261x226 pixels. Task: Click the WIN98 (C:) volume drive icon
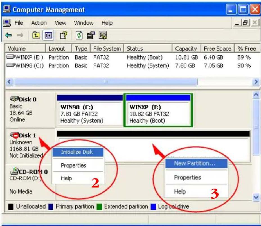pos(10,65)
